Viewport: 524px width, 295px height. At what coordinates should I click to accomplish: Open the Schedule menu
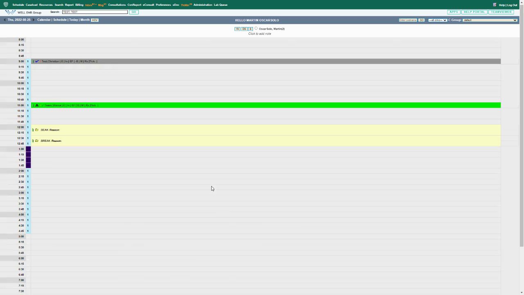click(x=18, y=5)
